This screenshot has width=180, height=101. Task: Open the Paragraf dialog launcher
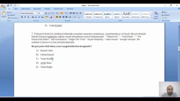coord(81,20)
